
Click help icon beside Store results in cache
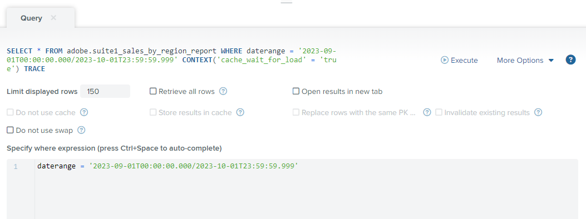(240, 112)
